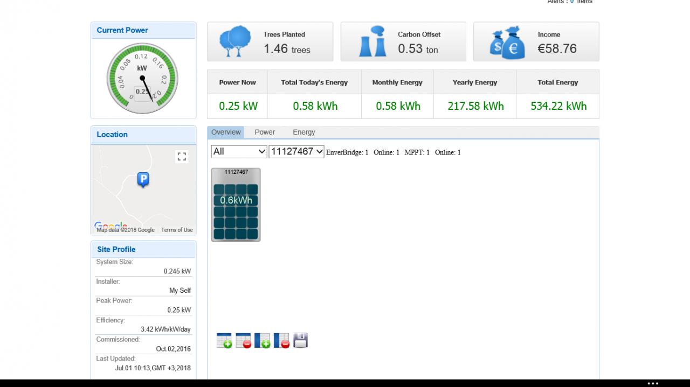Click the Alerts items count link
This screenshot has height=387, width=690.
[x=572, y=2]
